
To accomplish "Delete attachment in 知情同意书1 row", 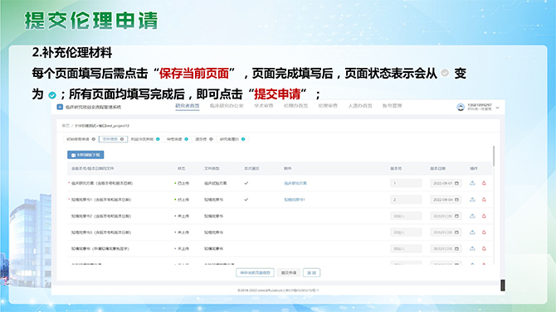I will click(484, 199).
